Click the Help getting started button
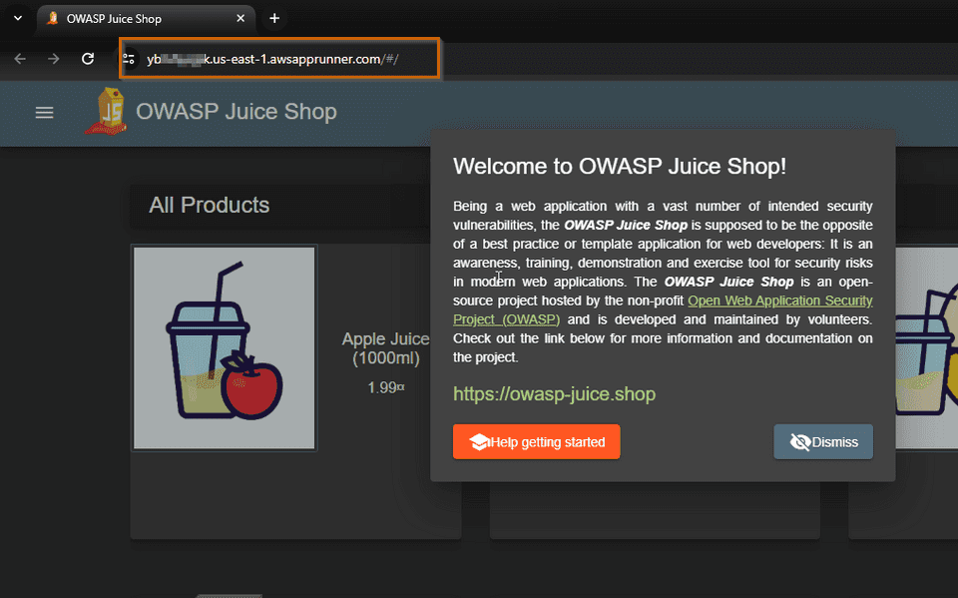Screen dimensions: 958x598 (x=536, y=441)
